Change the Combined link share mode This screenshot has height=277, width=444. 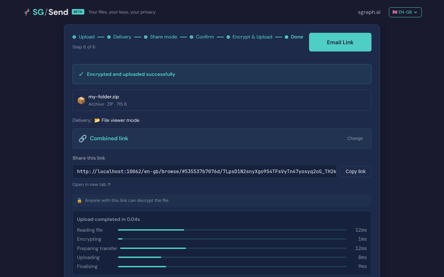pyautogui.click(x=355, y=138)
